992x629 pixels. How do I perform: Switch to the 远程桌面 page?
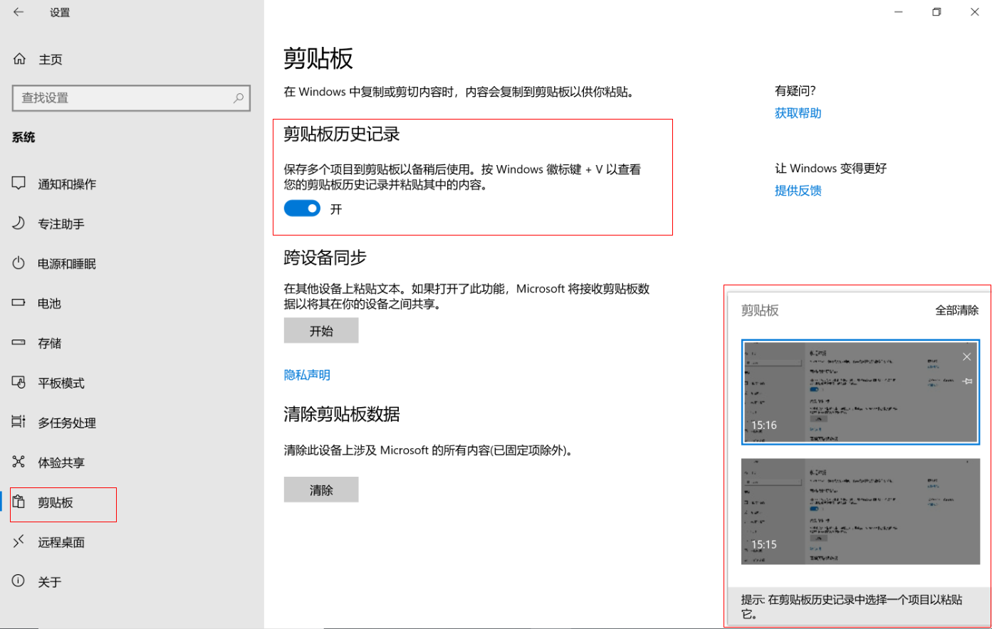point(61,542)
